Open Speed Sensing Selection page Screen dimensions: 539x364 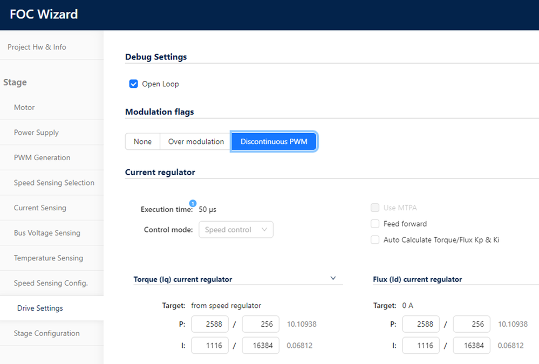tap(54, 183)
